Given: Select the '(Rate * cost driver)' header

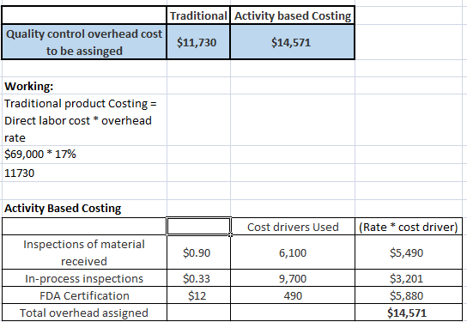Looking at the screenshot, I should (x=409, y=227).
